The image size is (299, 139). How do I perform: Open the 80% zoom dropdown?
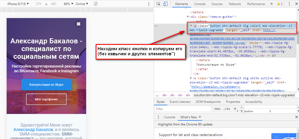68,4
